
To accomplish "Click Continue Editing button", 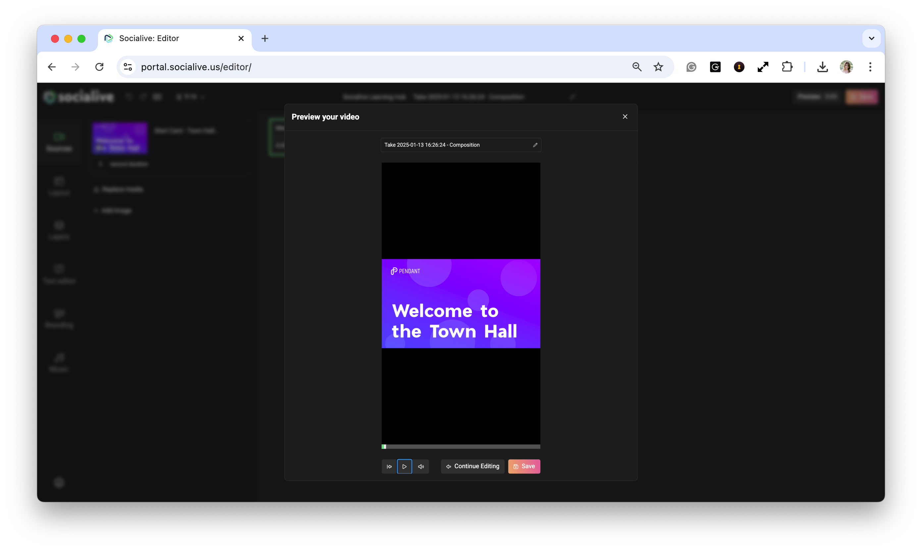I will (x=472, y=466).
